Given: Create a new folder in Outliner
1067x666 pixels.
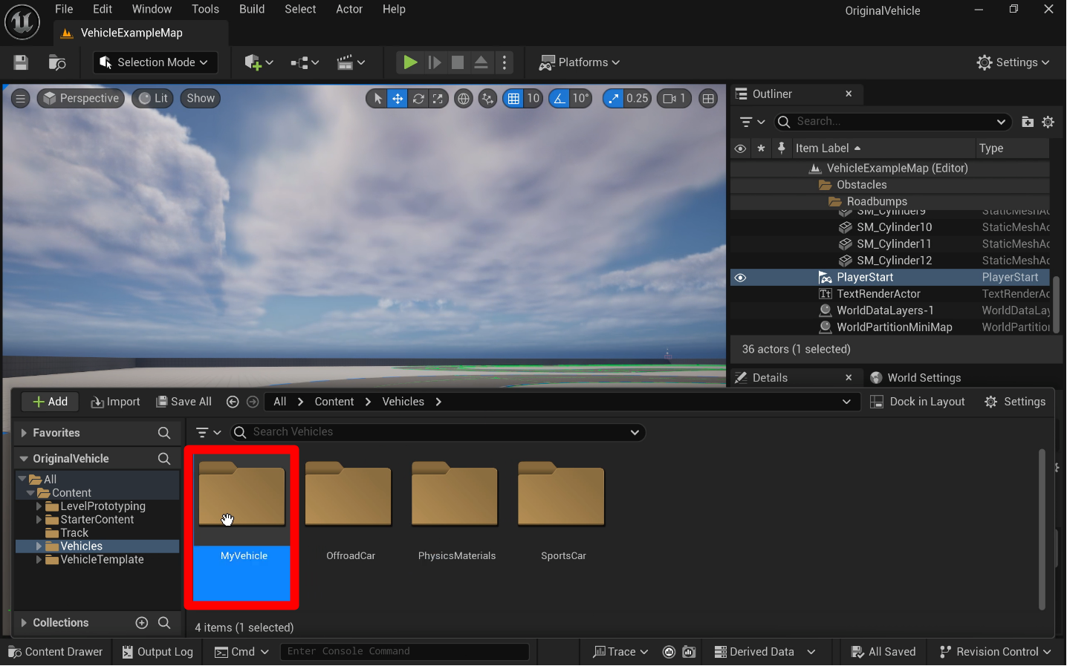Looking at the screenshot, I should [1028, 122].
